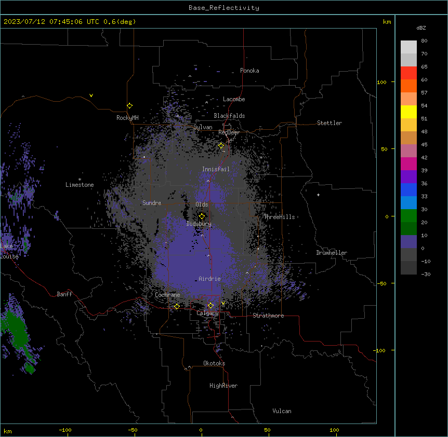This screenshot has width=448, height=437.
Task: Click the yellow V marker right of Calgary diamond
Action: click(x=223, y=303)
